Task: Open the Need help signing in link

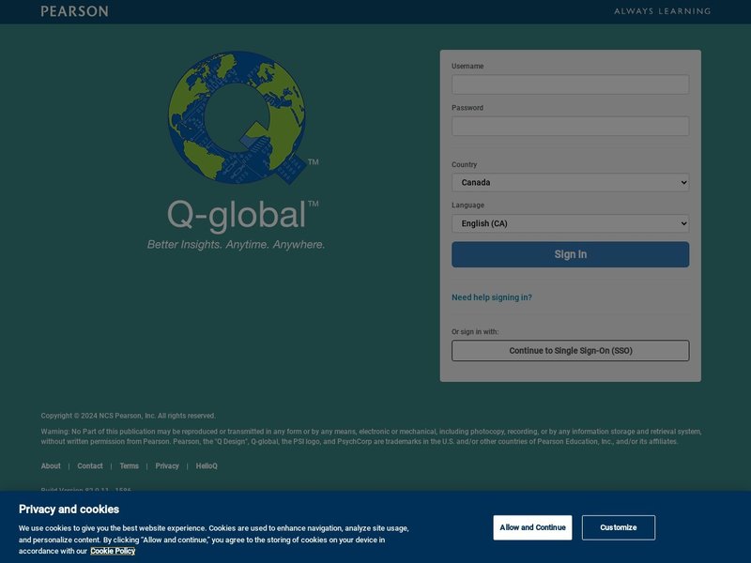Action: click(x=491, y=297)
